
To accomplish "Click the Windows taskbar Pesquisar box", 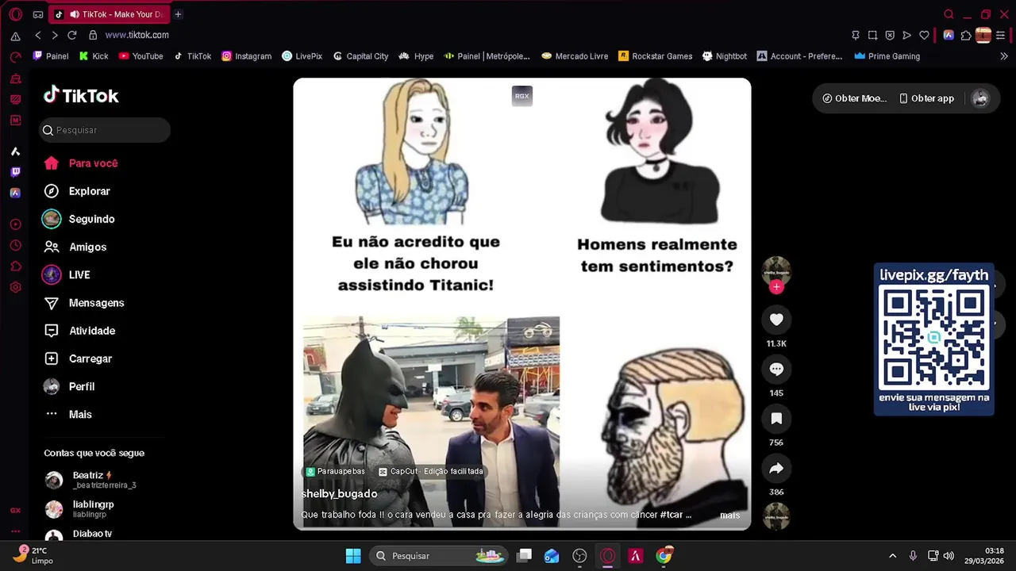I will click(441, 556).
